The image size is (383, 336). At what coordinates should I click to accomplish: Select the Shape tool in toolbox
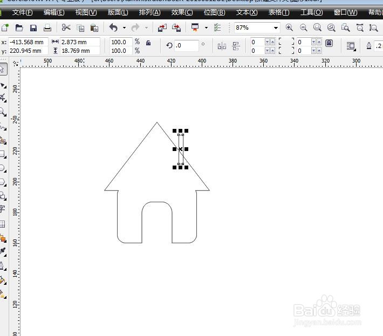(x=3, y=85)
